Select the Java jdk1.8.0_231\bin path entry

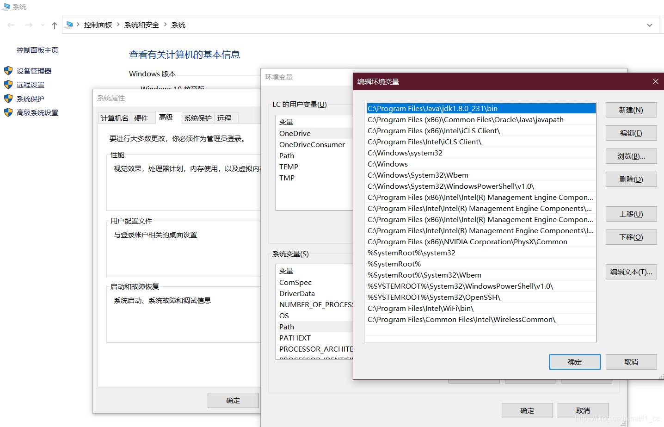pyautogui.click(x=480, y=108)
